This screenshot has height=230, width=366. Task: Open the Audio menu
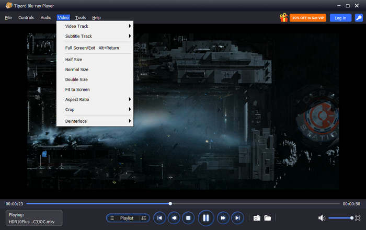[x=46, y=18]
